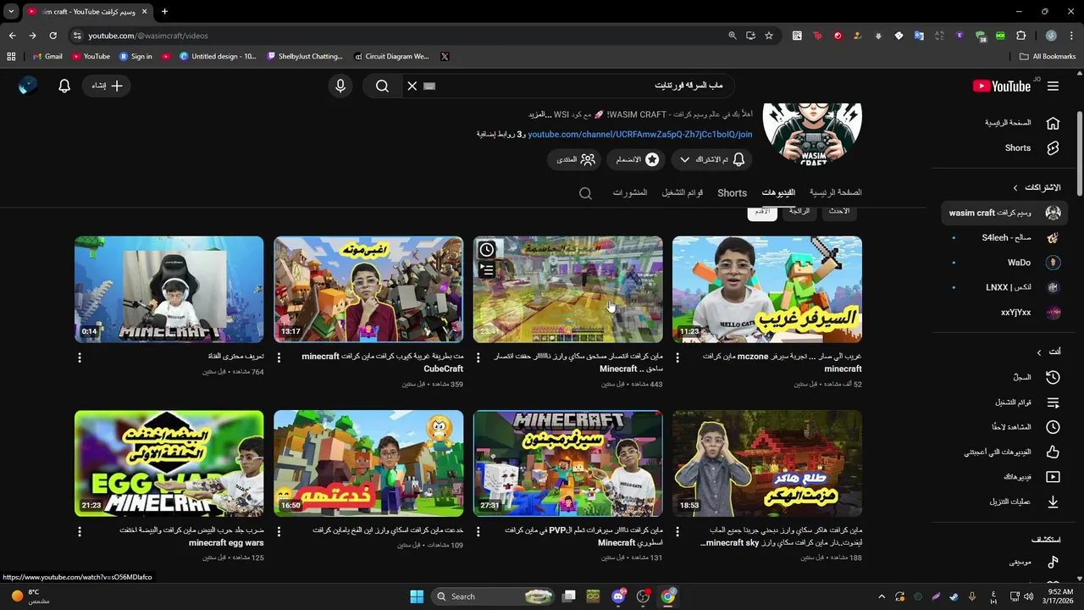Open Discord from the taskbar

tap(618, 596)
